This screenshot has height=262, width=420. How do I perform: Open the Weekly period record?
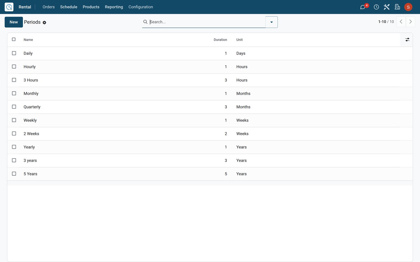30,120
